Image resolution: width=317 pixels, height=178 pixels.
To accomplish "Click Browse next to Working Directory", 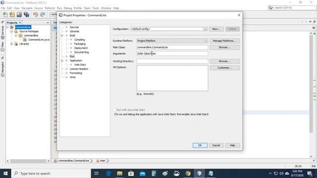I will 224,61.
